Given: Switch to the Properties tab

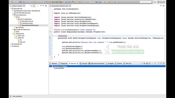Looking at the screenshot, I should (63, 63).
